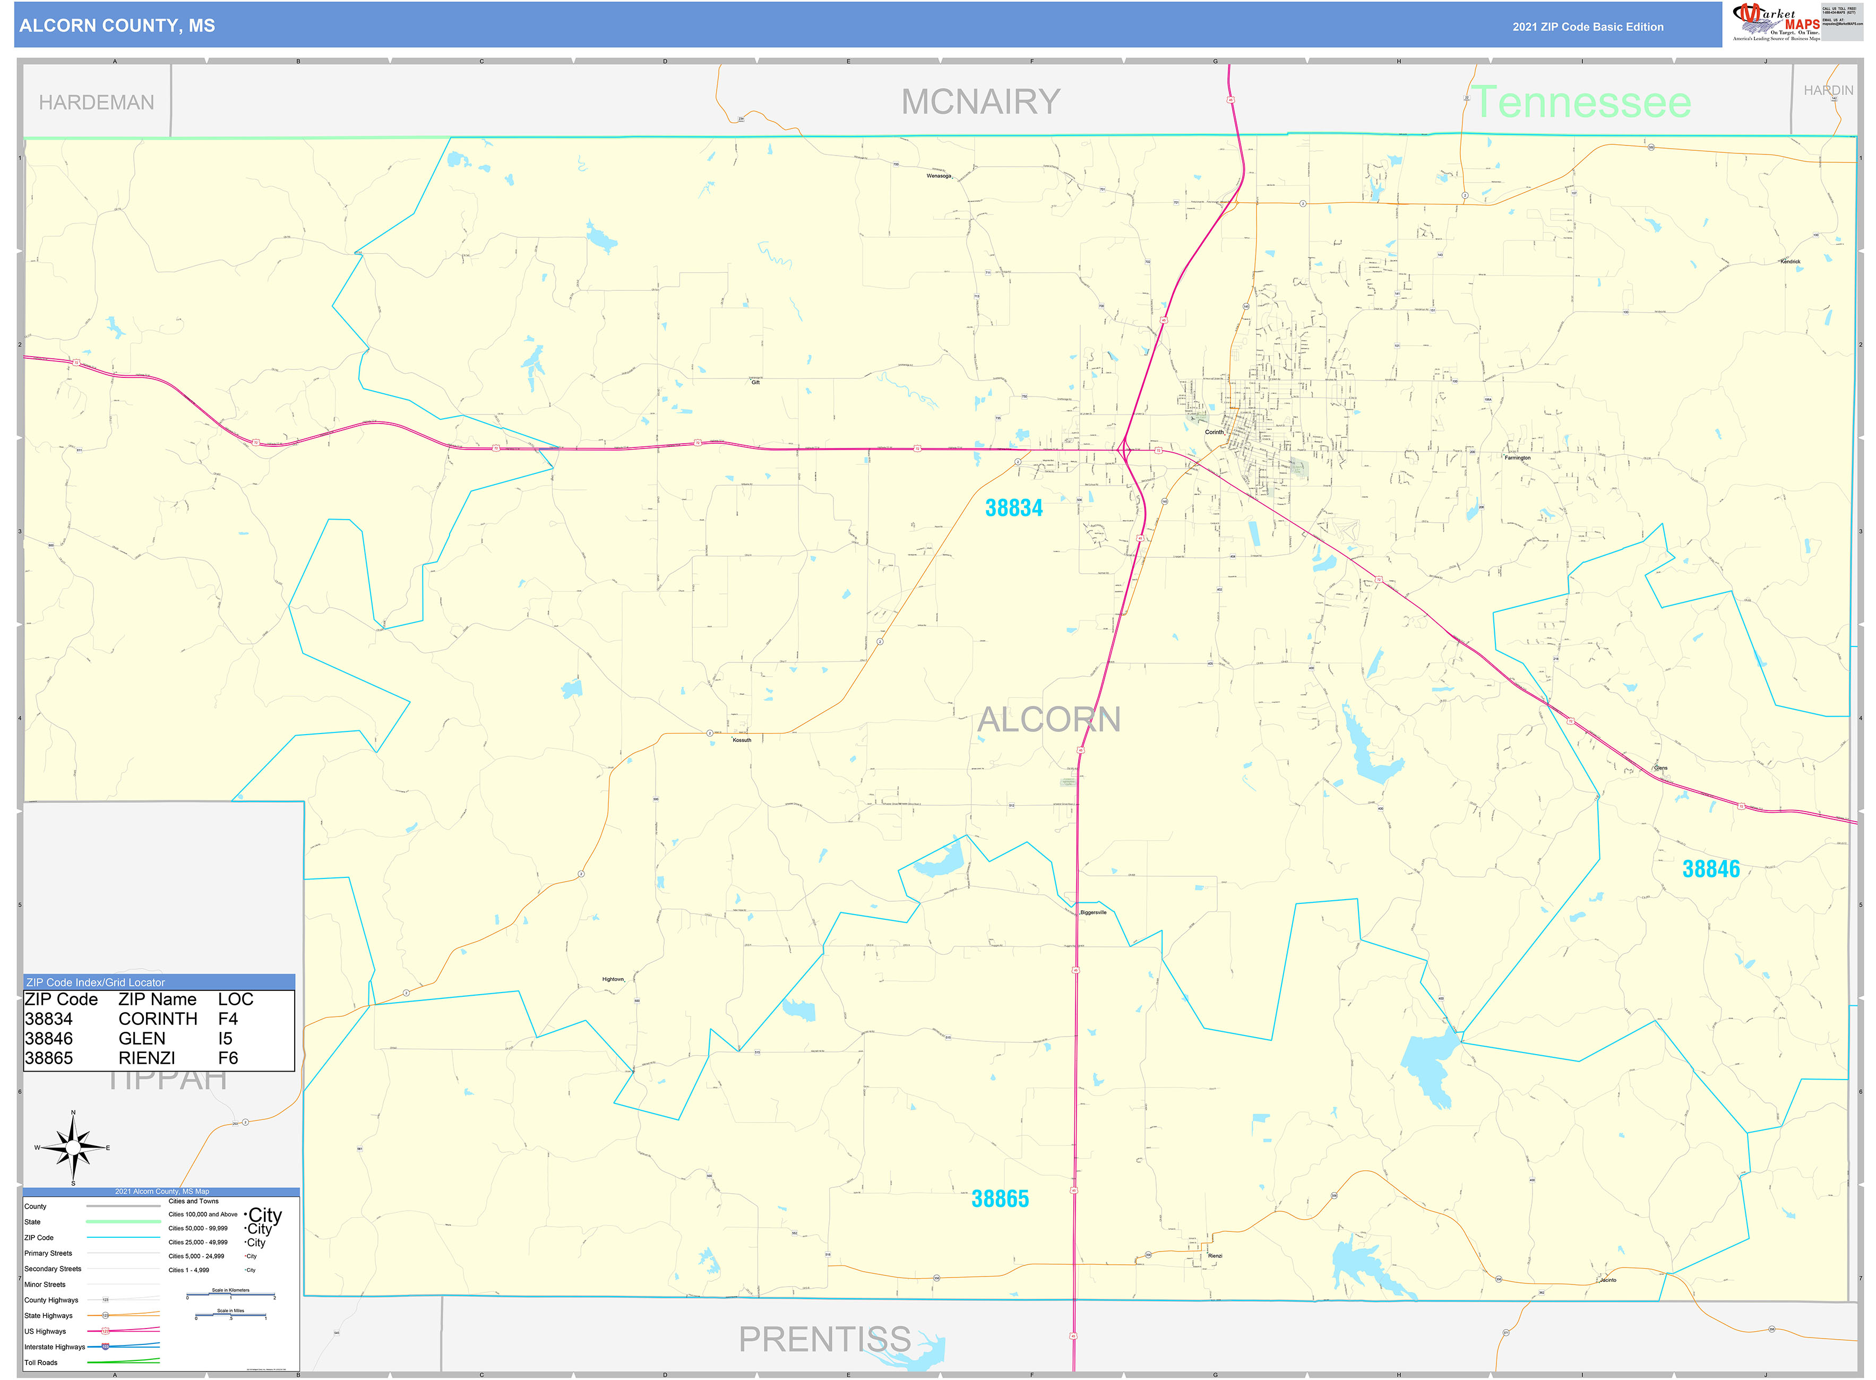Click the Hightown label

(x=613, y=979)
